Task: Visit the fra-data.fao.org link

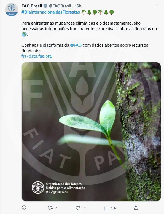Action: 37,56
